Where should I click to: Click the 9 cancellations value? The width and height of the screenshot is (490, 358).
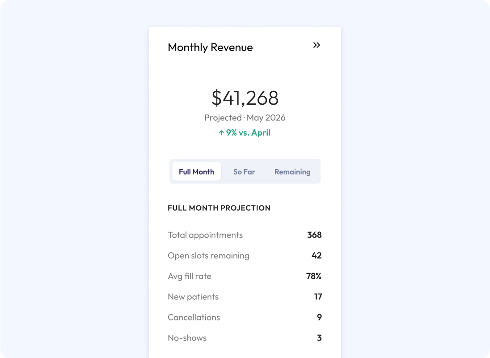point(319,317)
